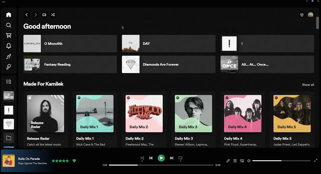Open the three-dot app menu
Screen dimensions: 321x174
tap(4, 2)
